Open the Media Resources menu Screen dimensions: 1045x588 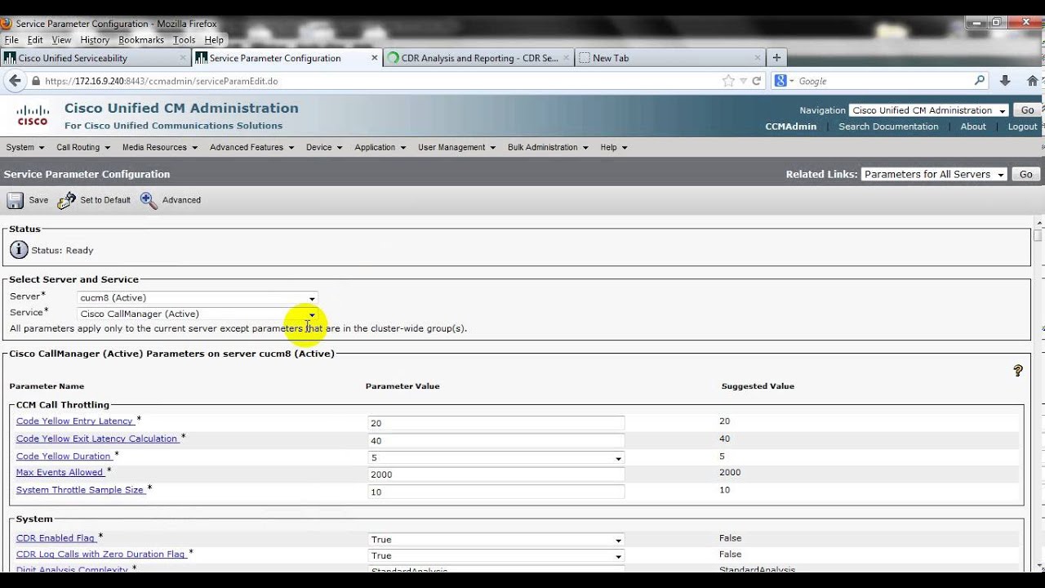[x=160, y=148]
